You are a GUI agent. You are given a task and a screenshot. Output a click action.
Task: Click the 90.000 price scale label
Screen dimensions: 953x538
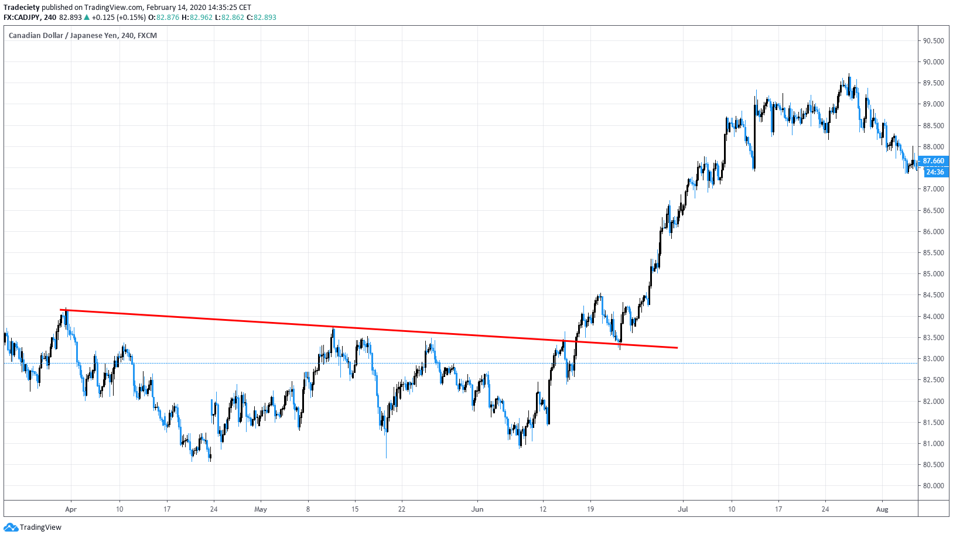[x=933, y=62]
